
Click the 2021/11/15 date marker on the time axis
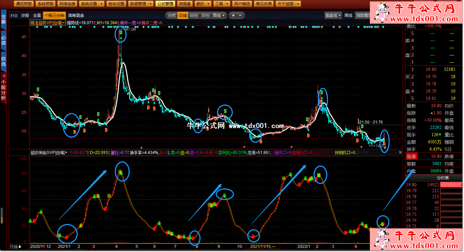pyautogui.click(x=263, y=247)
